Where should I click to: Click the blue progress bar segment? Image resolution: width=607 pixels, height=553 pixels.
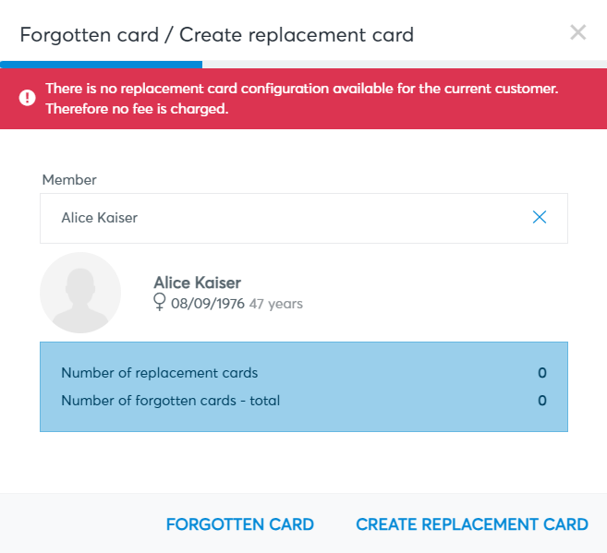pos(101,65)
